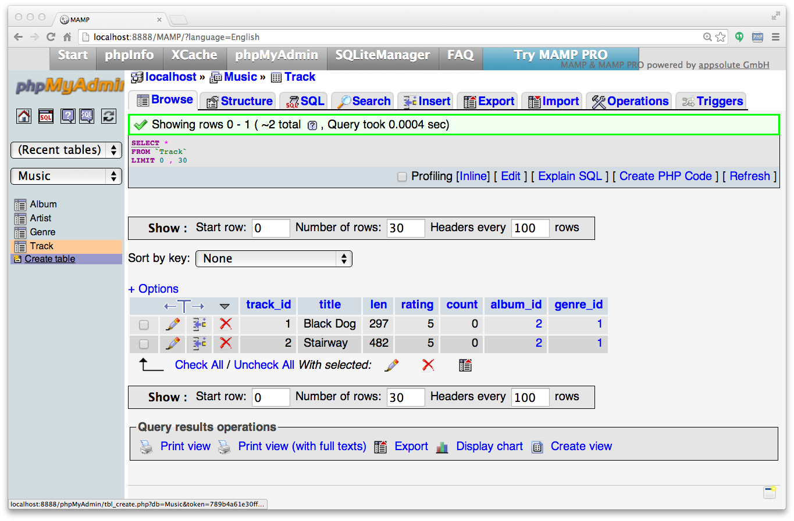Click the Album table icon in sidebar
794x521 pixels.
point(20,205)
